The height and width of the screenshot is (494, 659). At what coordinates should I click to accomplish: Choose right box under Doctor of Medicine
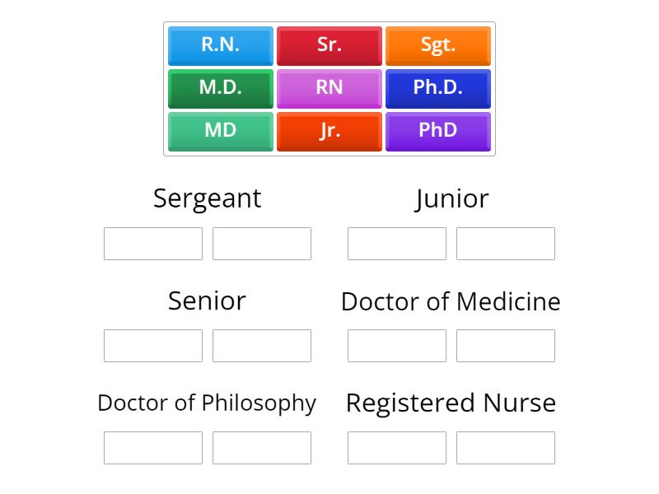pyautogui.click(x=506, y=346)
